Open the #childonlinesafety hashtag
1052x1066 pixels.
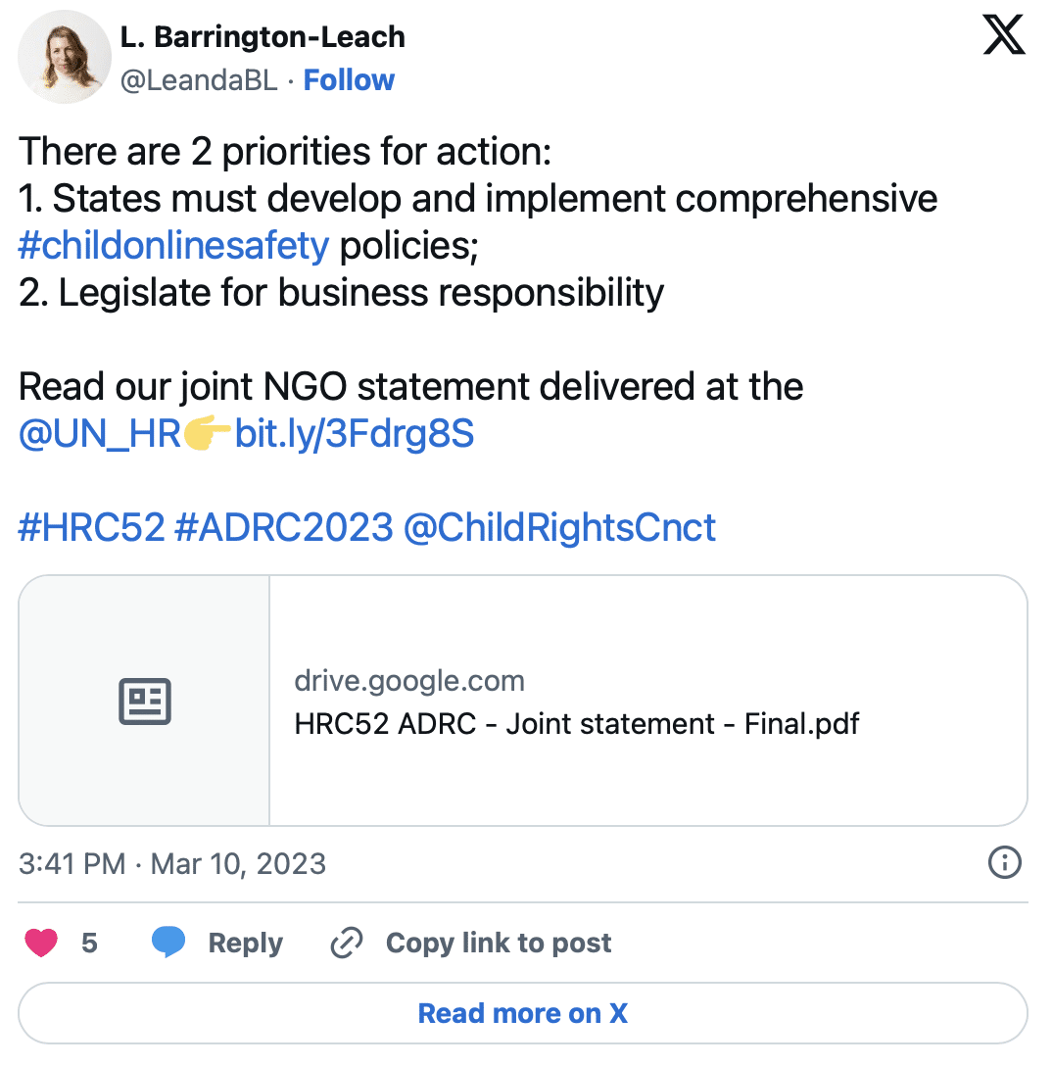coord(174,245)
